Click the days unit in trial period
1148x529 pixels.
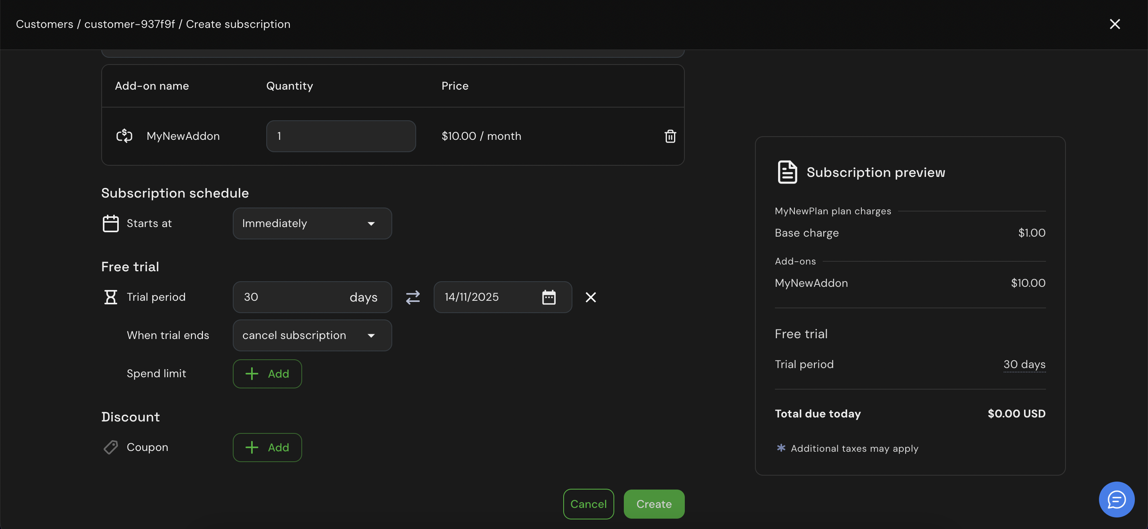[x=363, y=297]
